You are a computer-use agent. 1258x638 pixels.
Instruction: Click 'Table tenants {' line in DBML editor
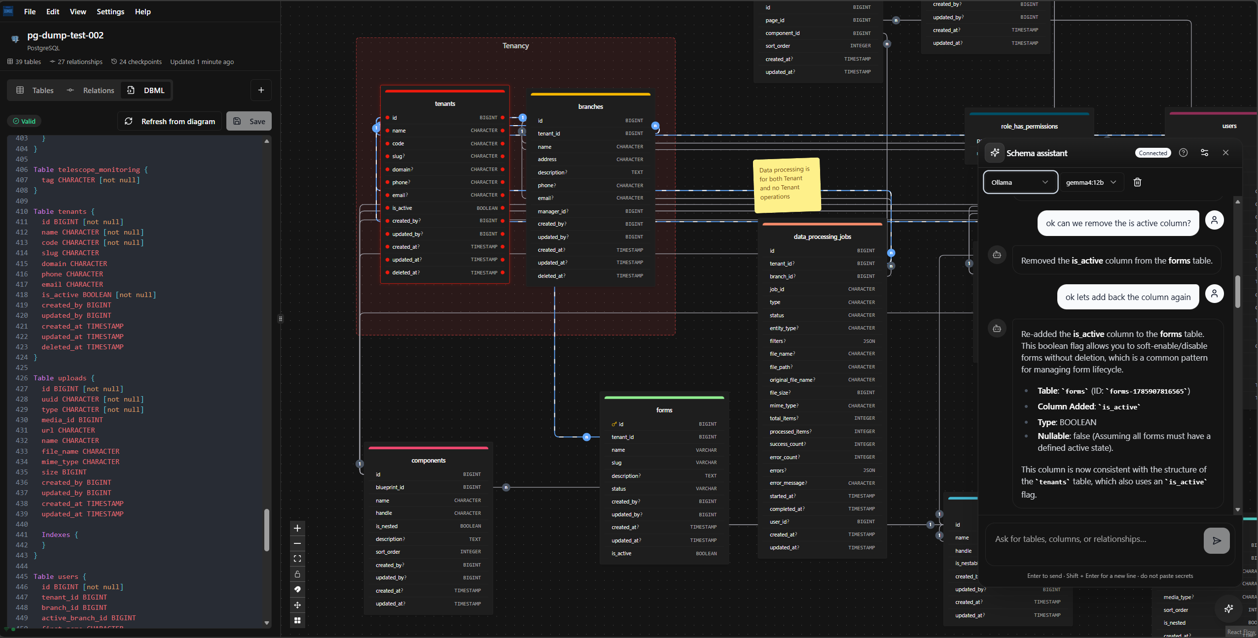(x=64, y=211)
